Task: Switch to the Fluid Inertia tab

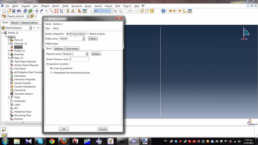Action: coord(72,49)
